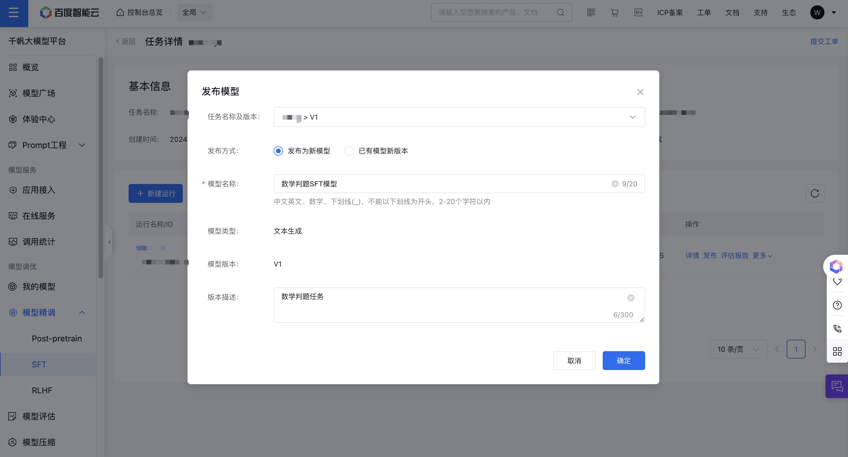Screen dimensions: 848x457
Task: Open the shopping cart icon
Action: 614,12
